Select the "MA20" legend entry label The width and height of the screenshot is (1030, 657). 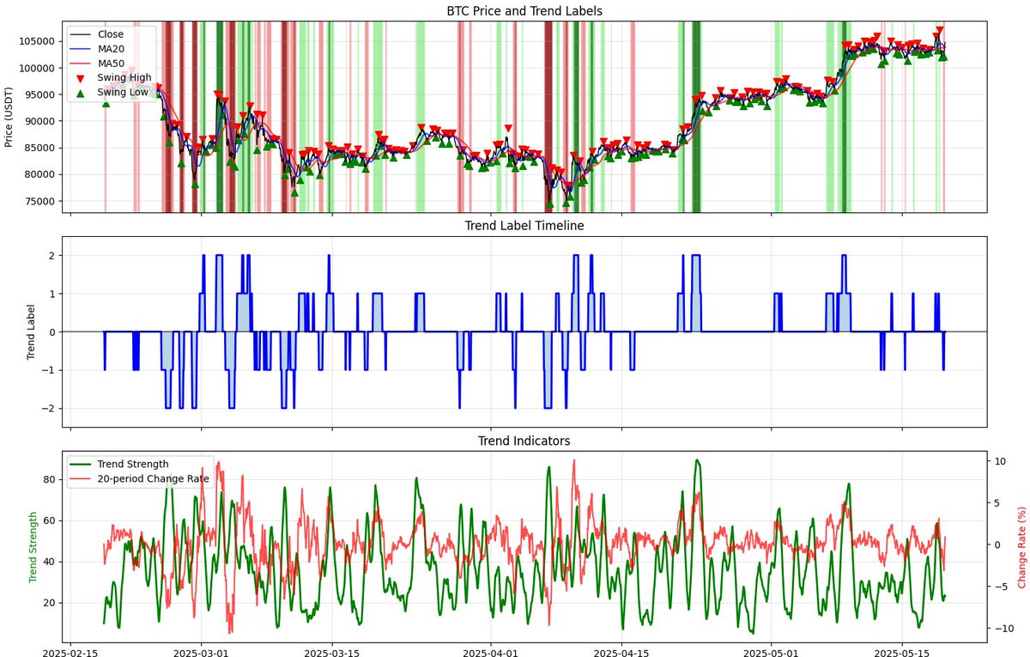[112, 49]
